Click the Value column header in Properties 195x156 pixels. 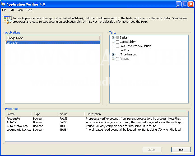click(71, 114)
